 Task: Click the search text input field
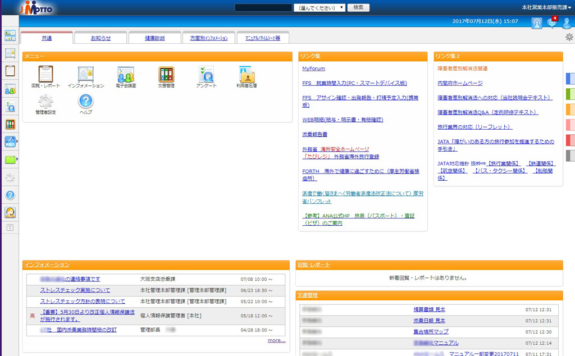click(x=263, y=8)
